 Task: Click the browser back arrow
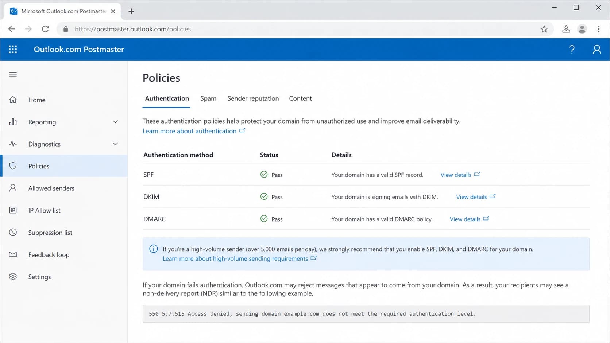click(x=12, y=29)
